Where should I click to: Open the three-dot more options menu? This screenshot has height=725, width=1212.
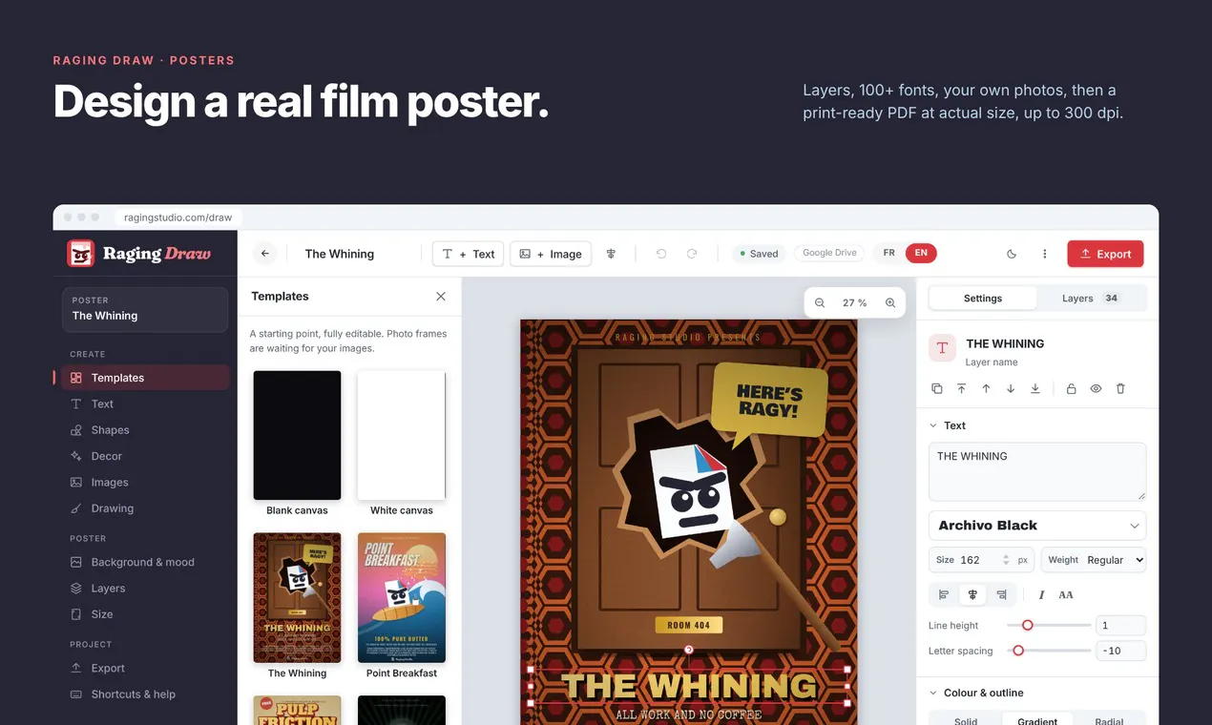pos(1045,254)
